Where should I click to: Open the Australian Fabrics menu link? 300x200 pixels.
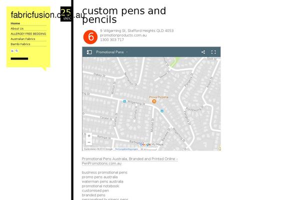[x=23, y=39]
